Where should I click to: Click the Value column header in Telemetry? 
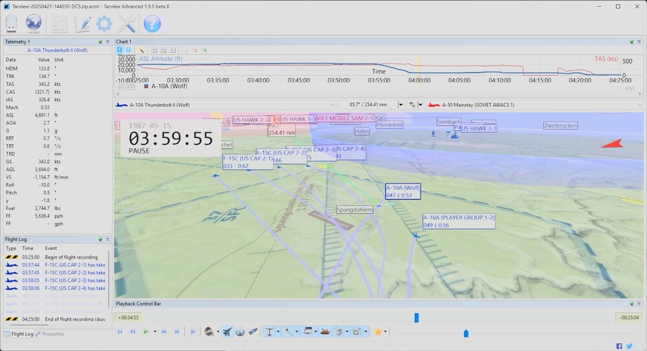point(43,60)
